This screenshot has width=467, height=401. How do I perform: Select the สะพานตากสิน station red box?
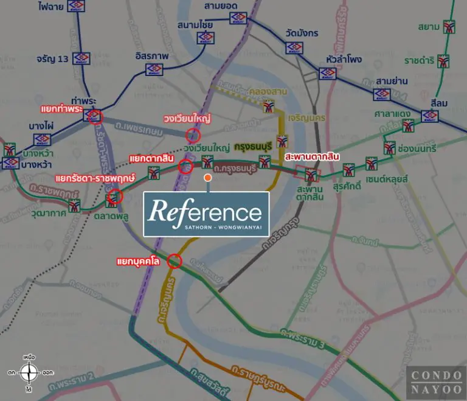[308, 173]
